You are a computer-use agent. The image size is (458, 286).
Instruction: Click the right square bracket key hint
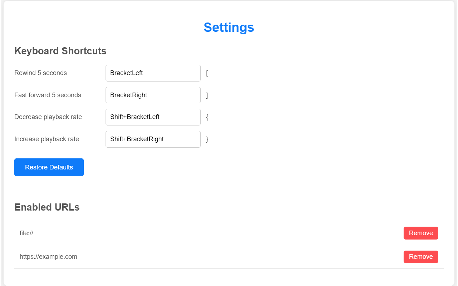click(207, 95)
